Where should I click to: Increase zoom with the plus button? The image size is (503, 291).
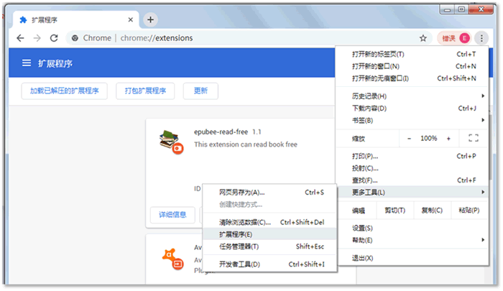(x=448, y=139)
